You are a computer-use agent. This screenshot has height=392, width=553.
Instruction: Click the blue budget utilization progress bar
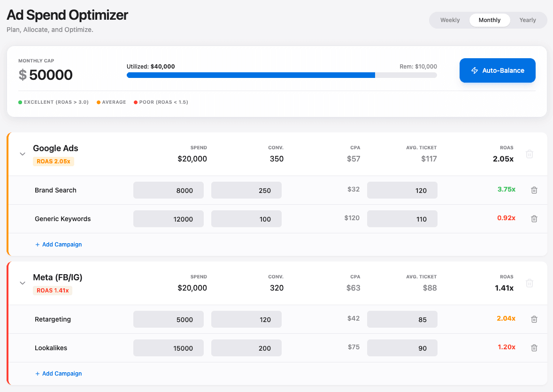click(251, 75)
